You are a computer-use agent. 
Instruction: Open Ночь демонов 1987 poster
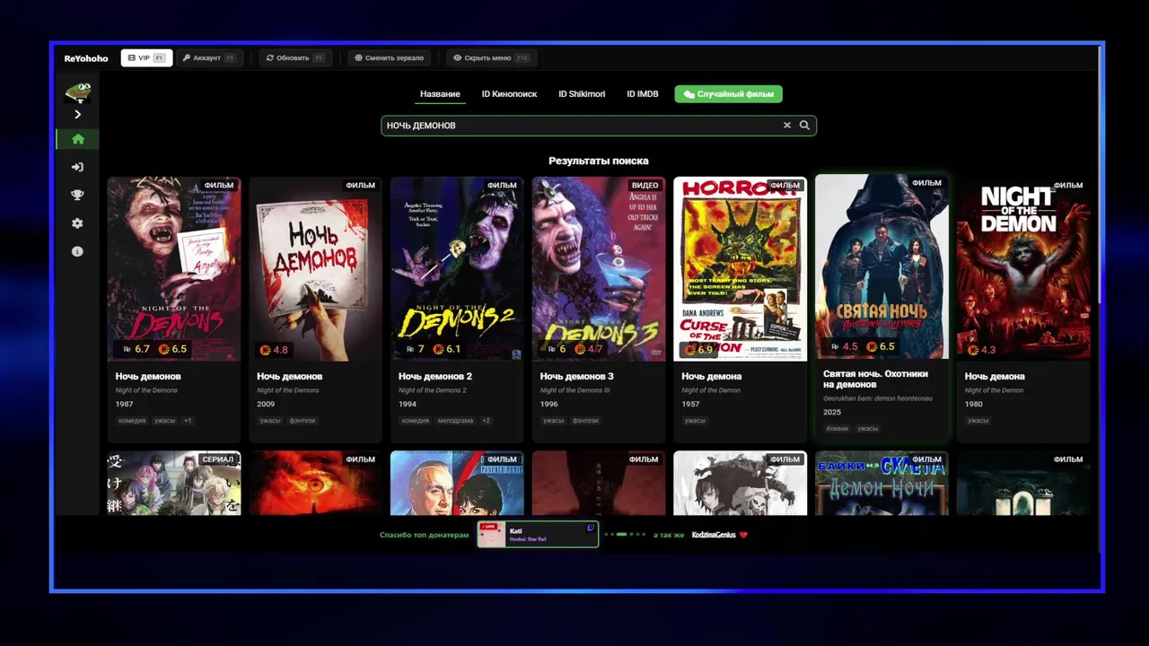[x=174, y=268]
